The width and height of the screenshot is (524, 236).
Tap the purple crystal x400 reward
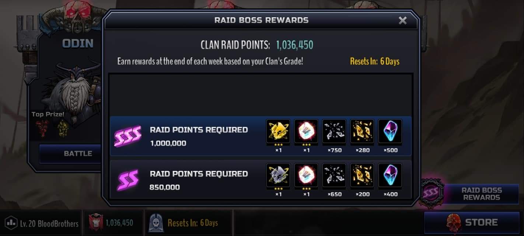click(390, 175)
